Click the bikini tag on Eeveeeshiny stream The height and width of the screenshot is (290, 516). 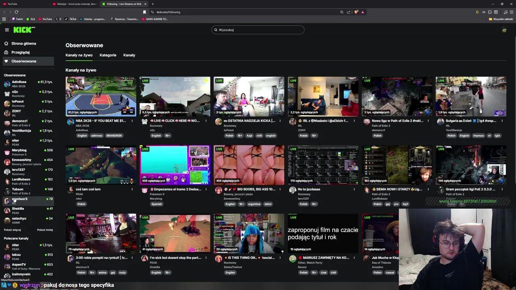[x=268, y=204]
